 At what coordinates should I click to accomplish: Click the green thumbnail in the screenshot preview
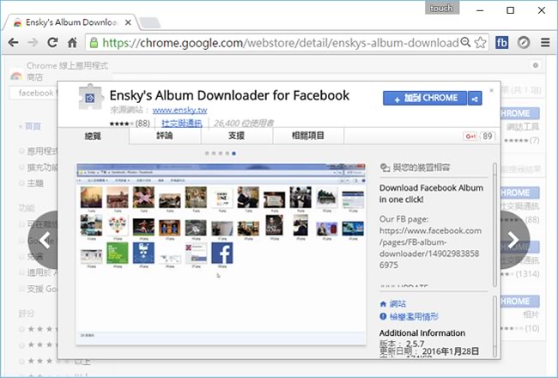coord(118,253)
